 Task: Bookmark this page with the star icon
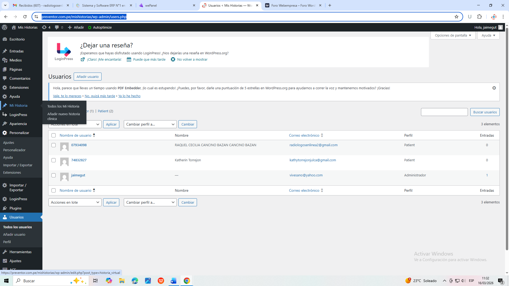pyautogui.click(x=457, y=17)
